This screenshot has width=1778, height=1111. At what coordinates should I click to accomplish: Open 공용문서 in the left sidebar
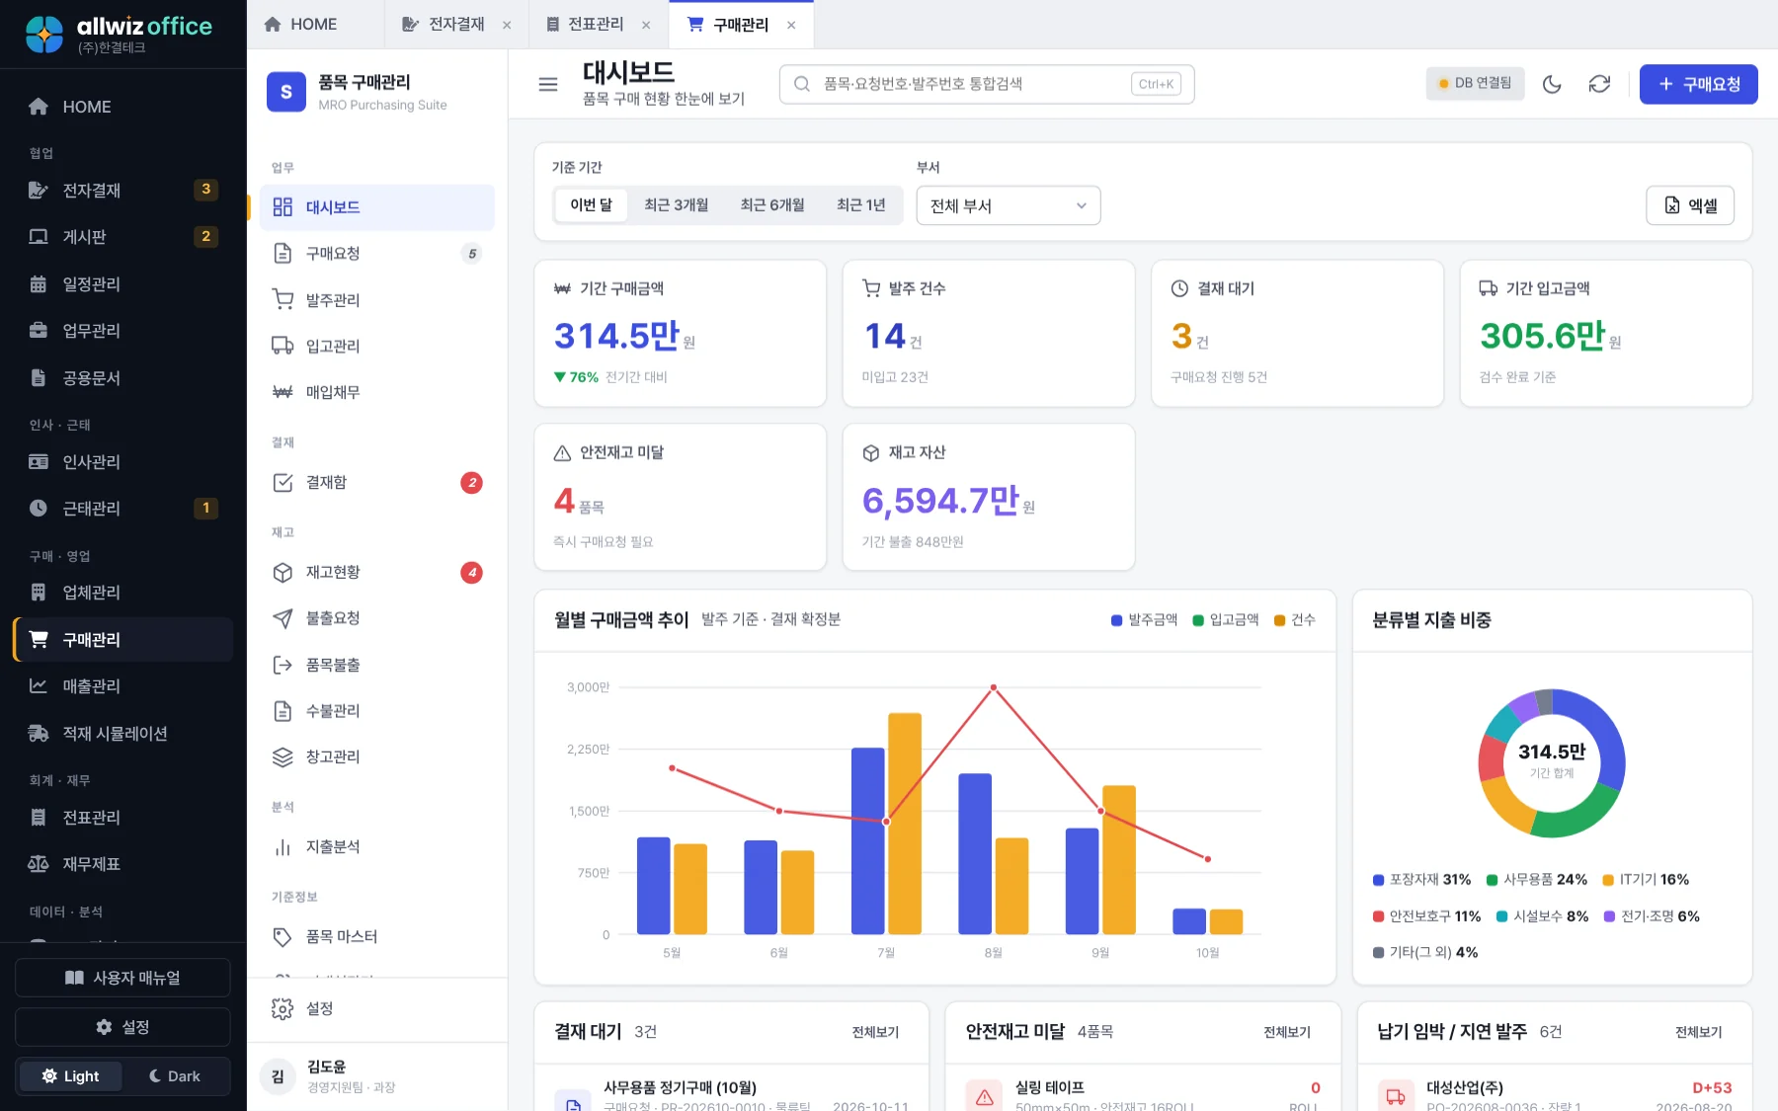123,377
